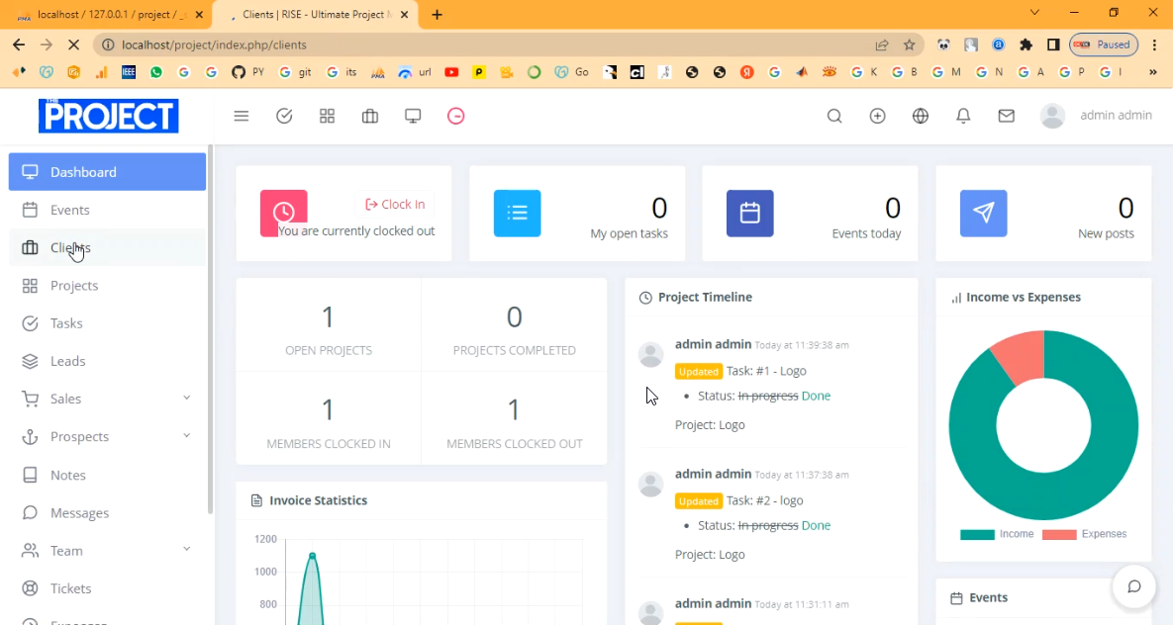Open the language globe icon
The image size is (1173, 625).
tap(921, 116)
